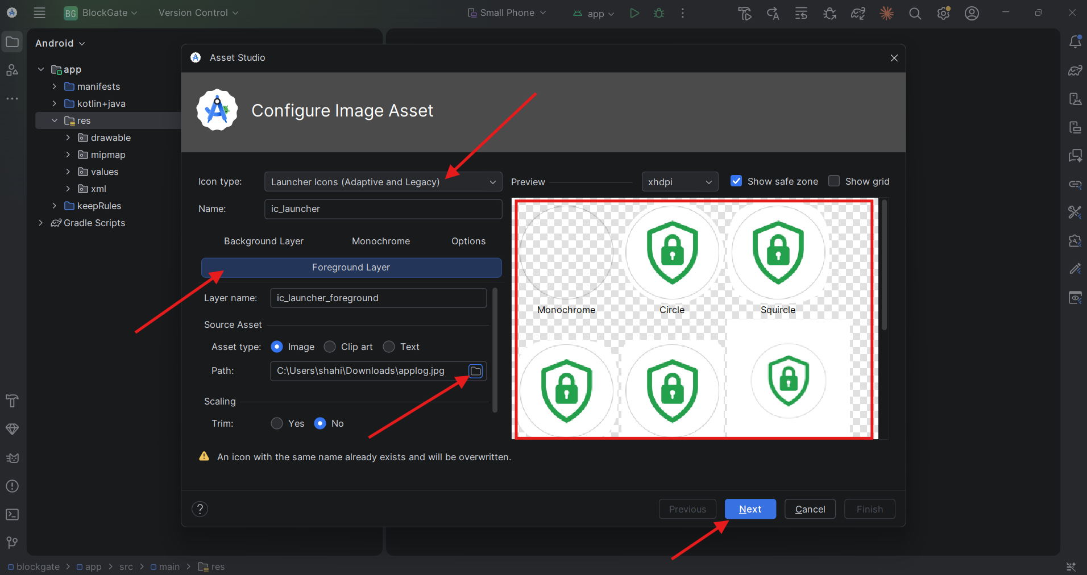Screen dimensions: 1087x575
Task: Run the app with the green play icon
Action: coord(634,13)
